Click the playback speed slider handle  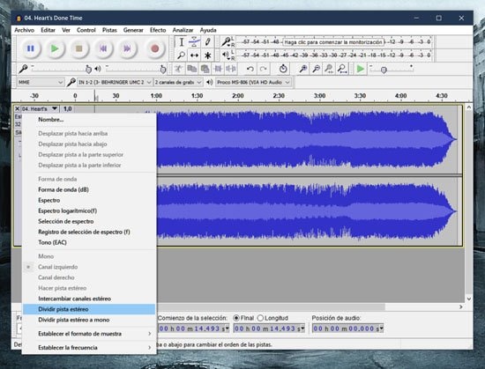click(384, 70)
